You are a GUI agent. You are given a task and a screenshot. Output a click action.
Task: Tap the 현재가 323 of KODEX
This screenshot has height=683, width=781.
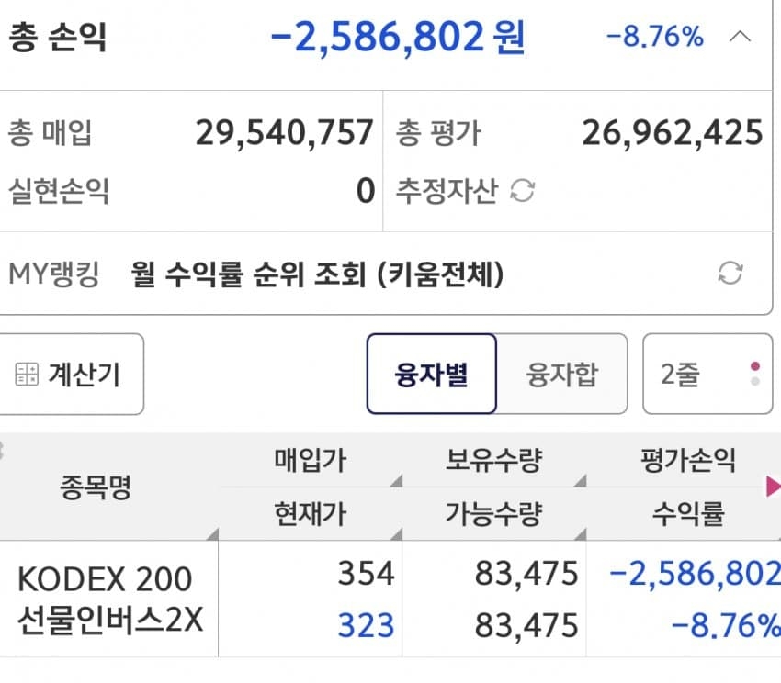[x=365, y=625]
